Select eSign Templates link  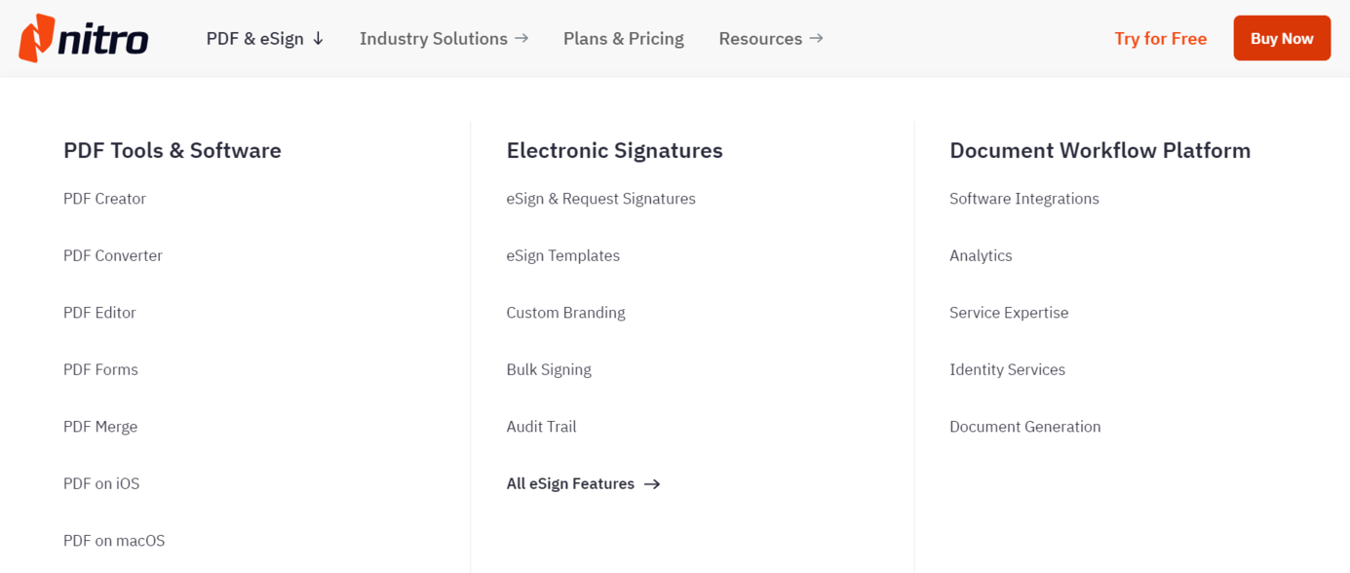563,255
